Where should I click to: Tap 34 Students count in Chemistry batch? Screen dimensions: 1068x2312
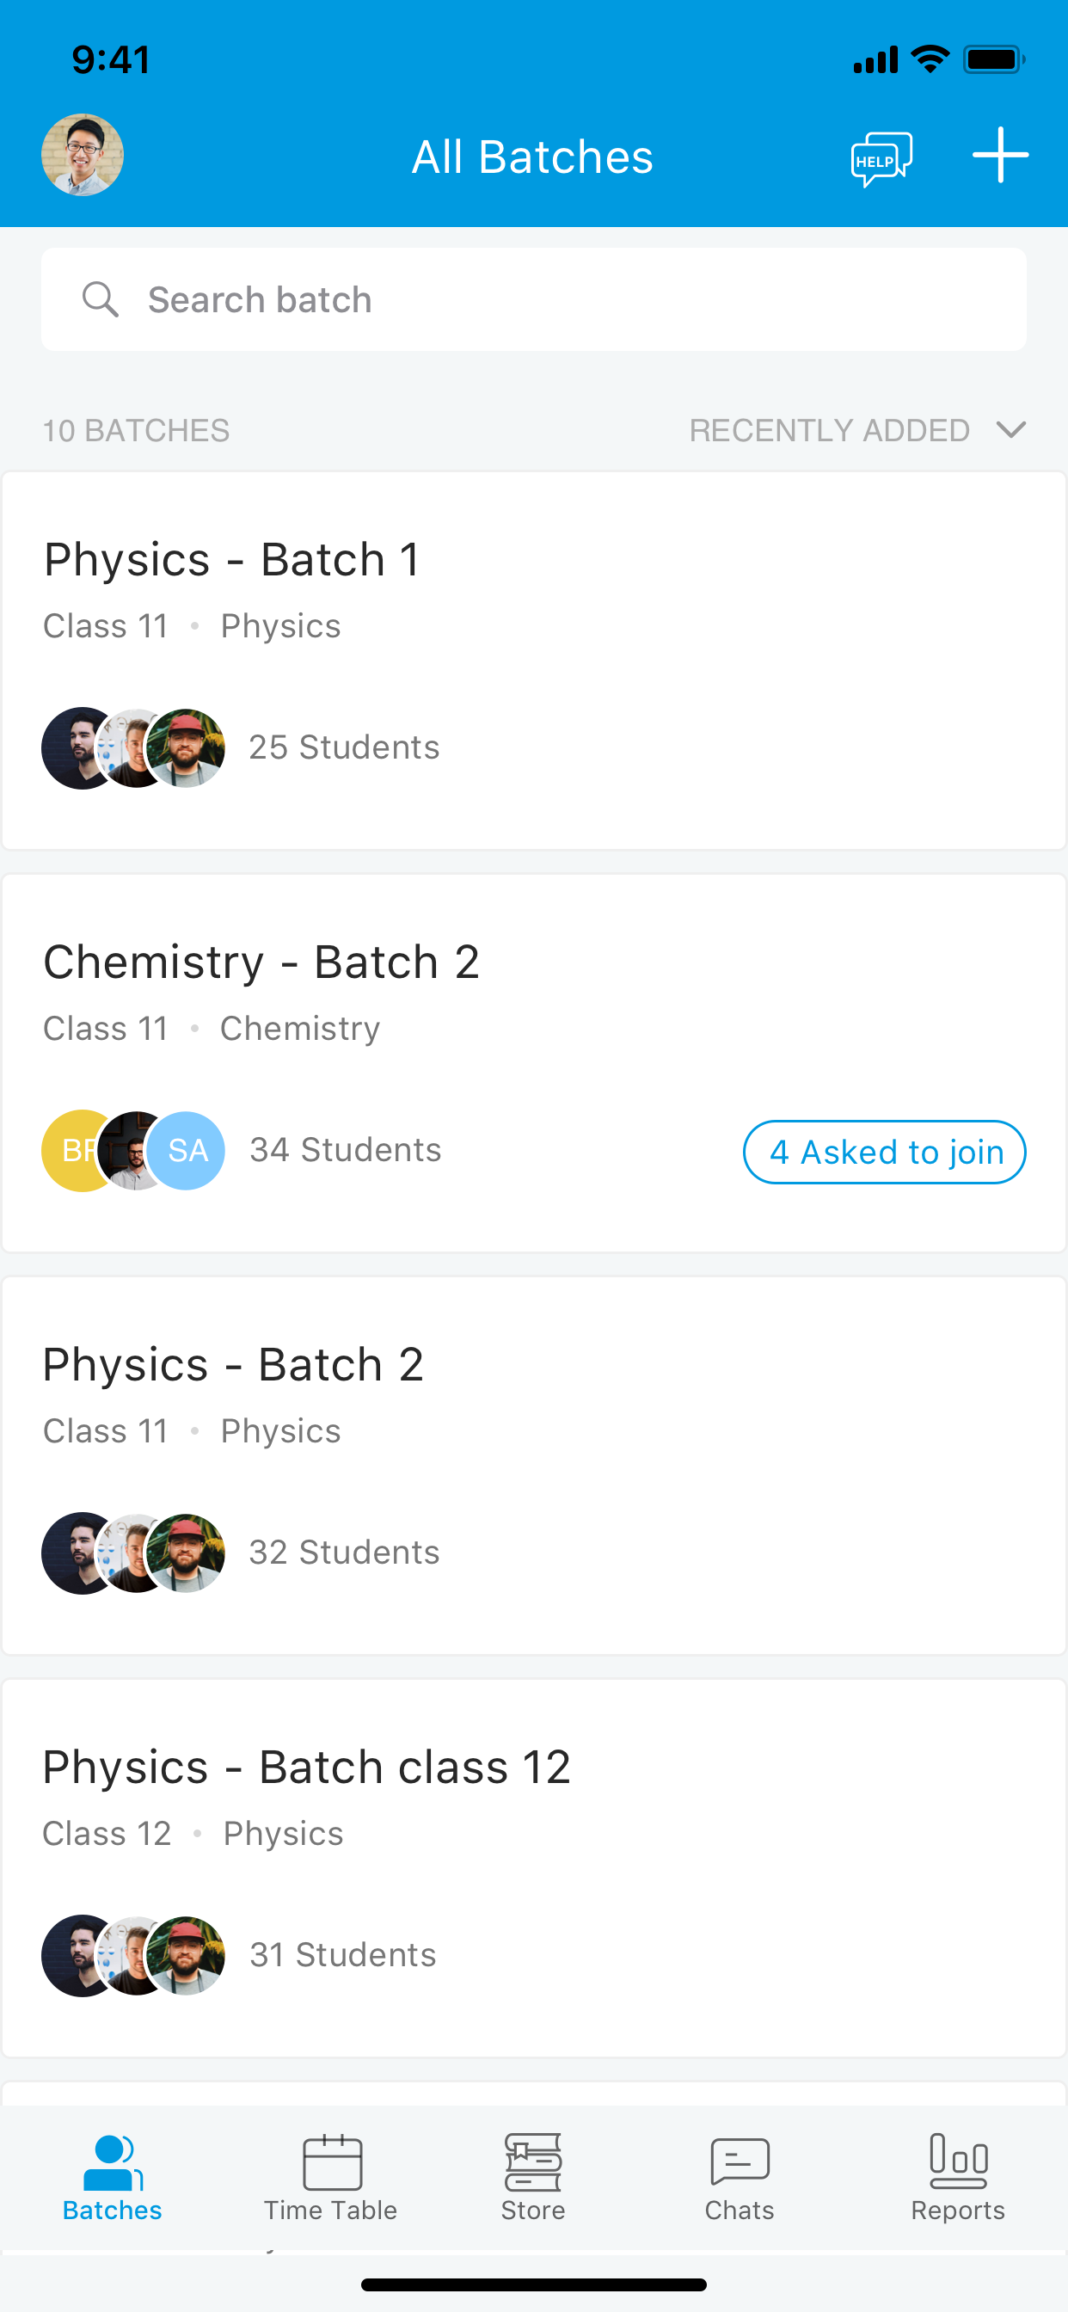pyautogui.click(x=346, y=1150)
